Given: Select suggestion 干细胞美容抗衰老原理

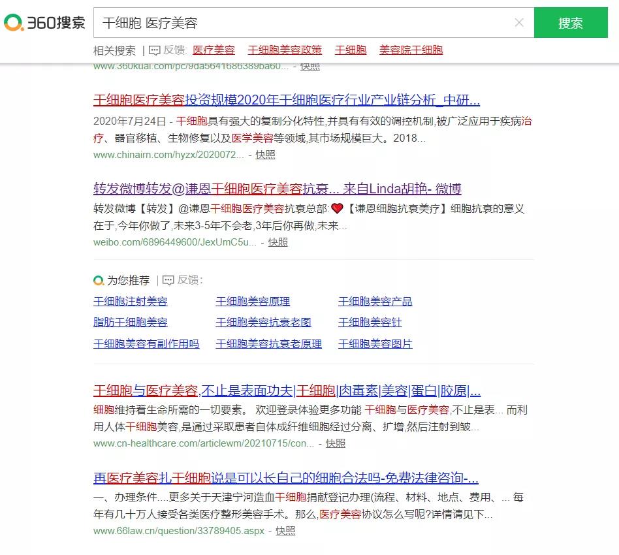Looking at the screenshot, I should (268, 344).
